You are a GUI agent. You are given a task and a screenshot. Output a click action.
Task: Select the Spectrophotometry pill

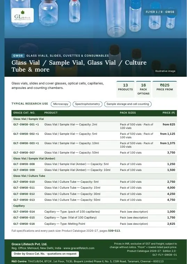coord(88,104)
